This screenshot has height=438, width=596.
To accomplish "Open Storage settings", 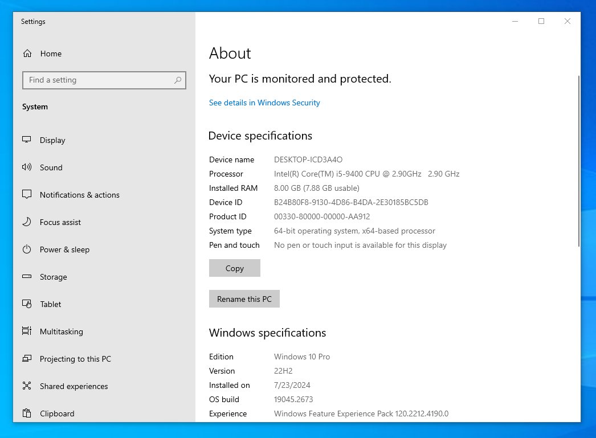I will tap(53, 277).
